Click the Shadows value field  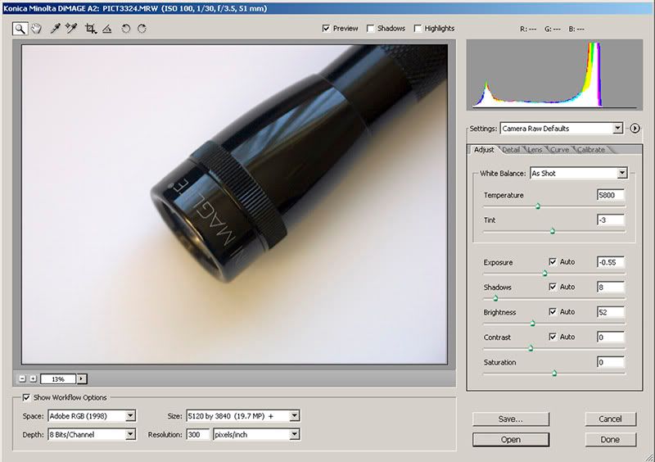pos(611,288)
